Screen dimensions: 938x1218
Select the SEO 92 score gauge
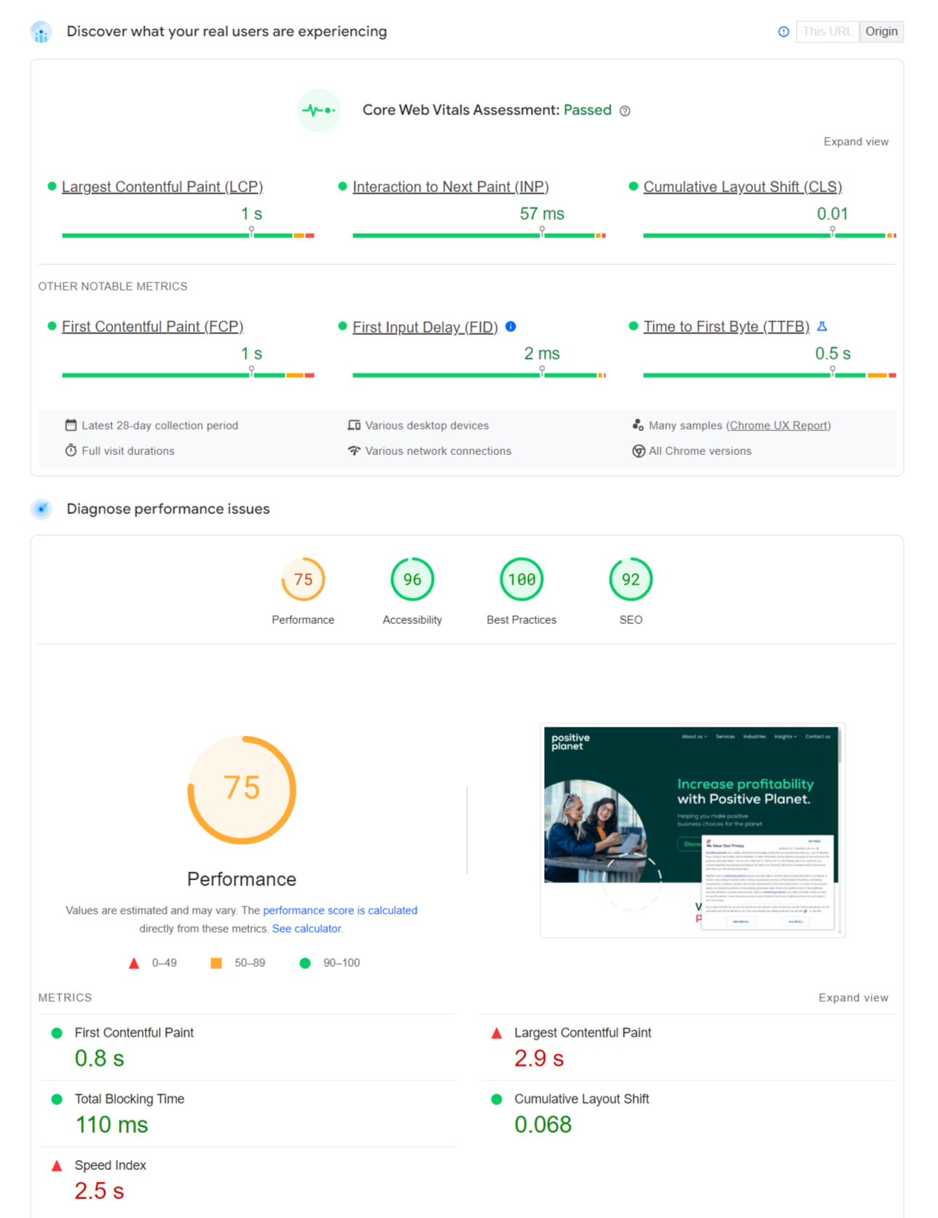pos(631,580)
